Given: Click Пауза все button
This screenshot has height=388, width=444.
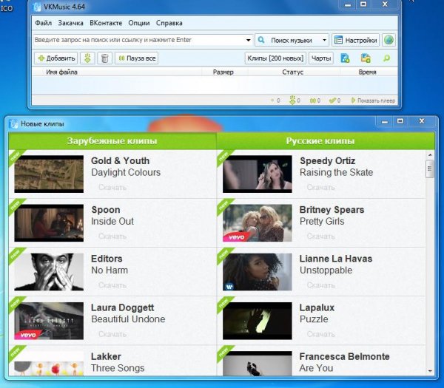Looking at the screenshot, I should (137, 58).
